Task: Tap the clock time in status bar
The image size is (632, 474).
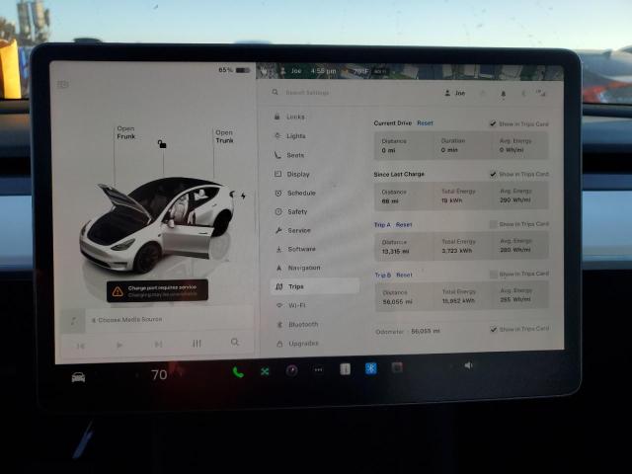Action: coord(323,71)
